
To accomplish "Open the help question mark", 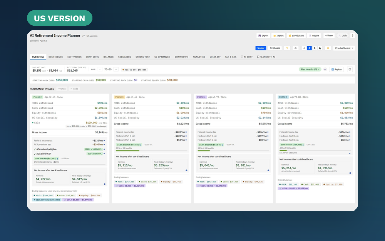I will (353, 35).
